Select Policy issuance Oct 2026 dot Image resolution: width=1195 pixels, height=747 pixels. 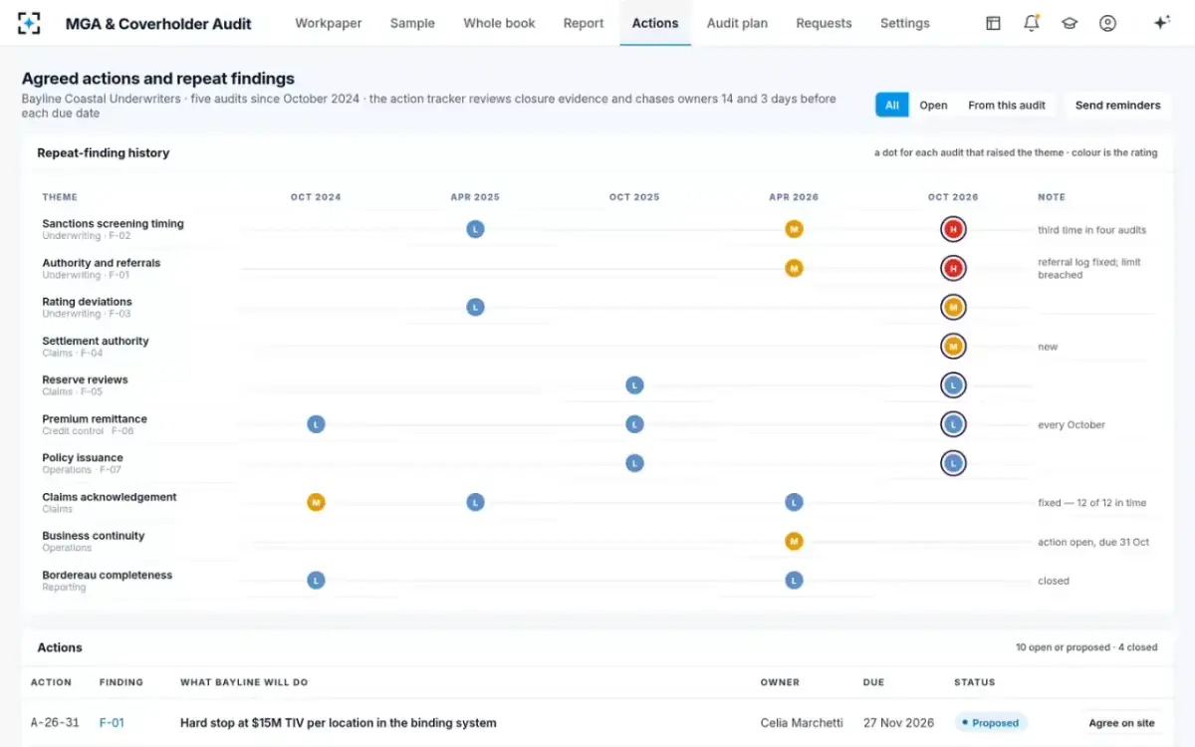953,463
